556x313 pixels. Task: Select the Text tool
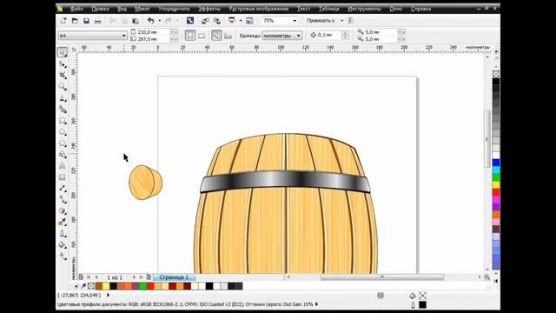click(63, 166)
